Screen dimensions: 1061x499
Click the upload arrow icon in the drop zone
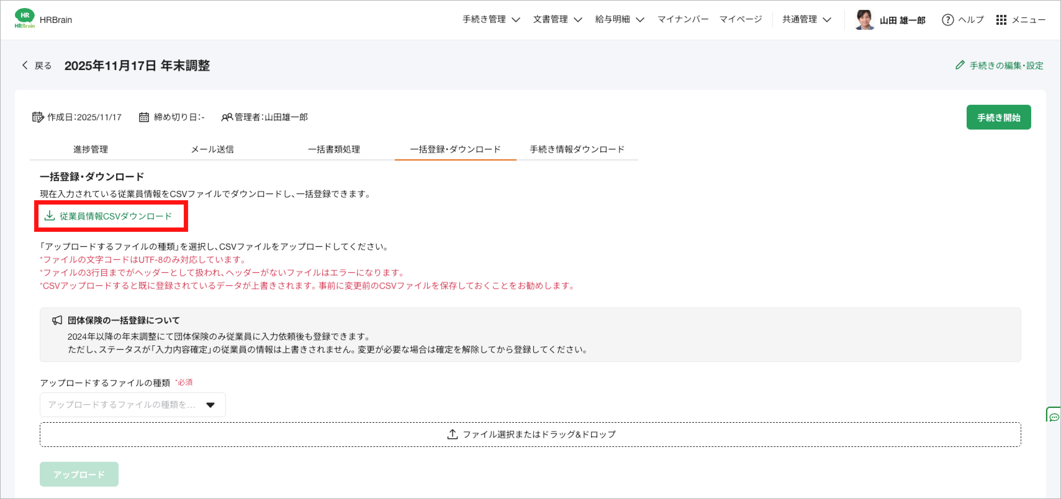[x=452, y=434]
